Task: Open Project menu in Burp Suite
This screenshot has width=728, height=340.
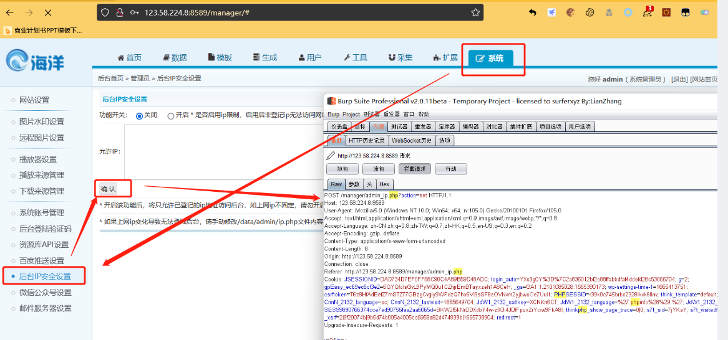Action: (x=351, y=115)
